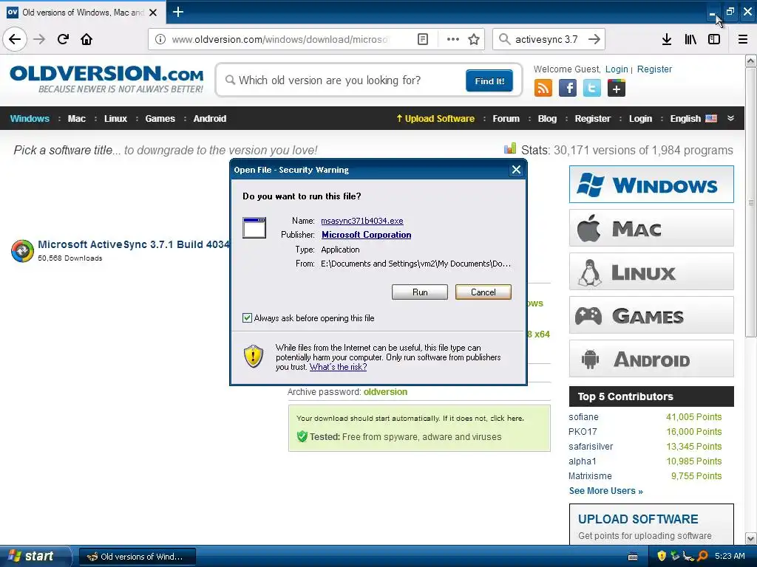Open the Android category banner in sidebar
The image size is (757, 567).
pos(651,359)
